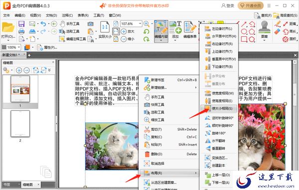
Task: Click the rotate counterclockwise green arrow icon
Action: point(147,31)
